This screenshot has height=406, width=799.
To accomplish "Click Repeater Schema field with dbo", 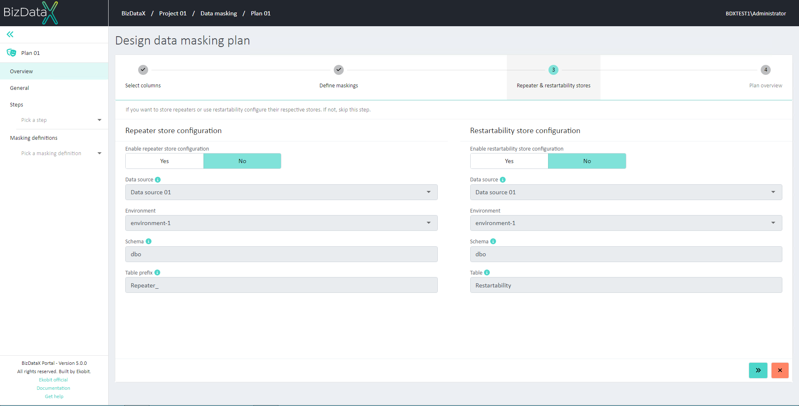I will (281, 254).
